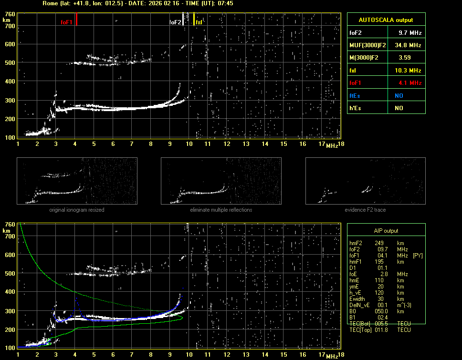Select the MUF(3000)F2 row label
Screen dimensions: 462x360
pos(367,45)
